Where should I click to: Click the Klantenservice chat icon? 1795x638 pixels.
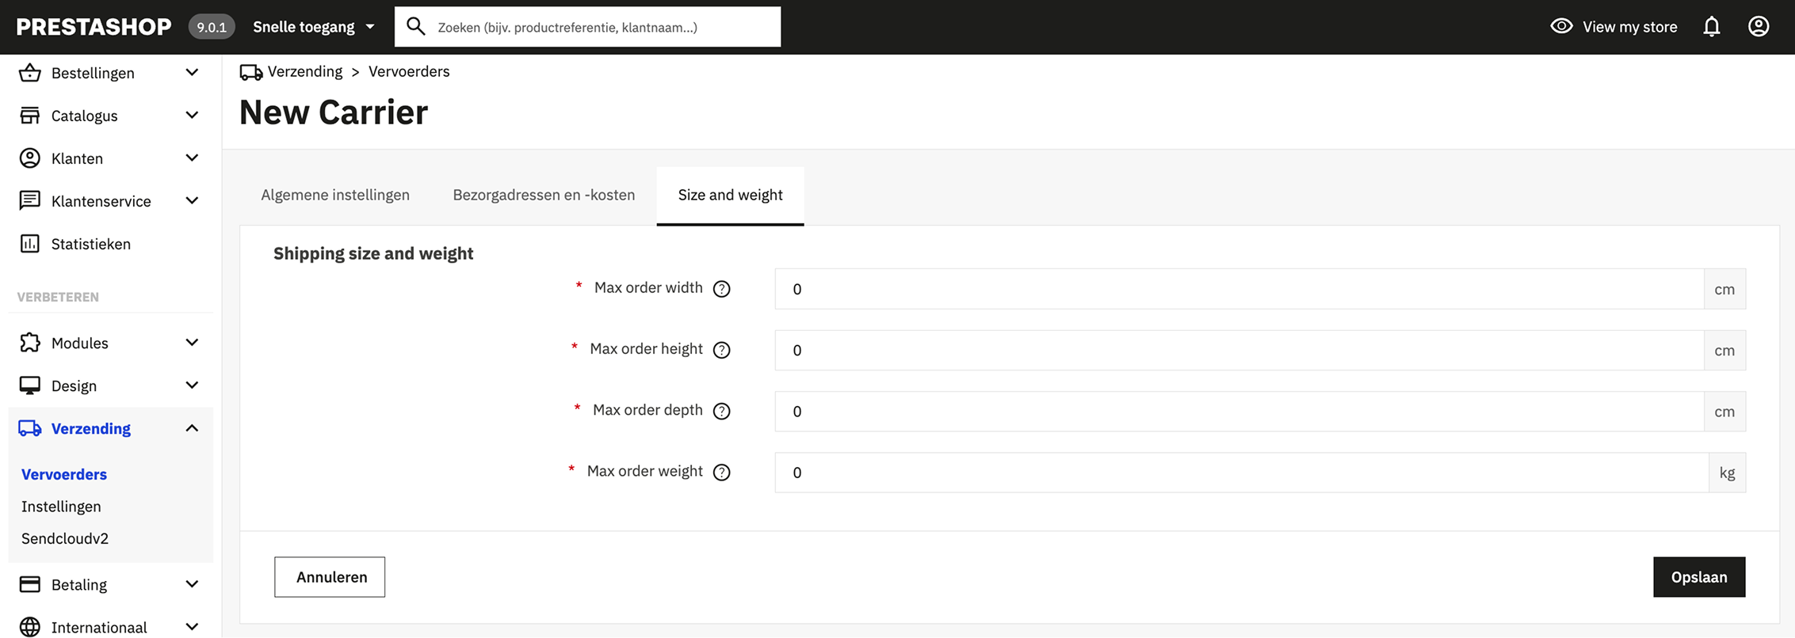point(30,201)
